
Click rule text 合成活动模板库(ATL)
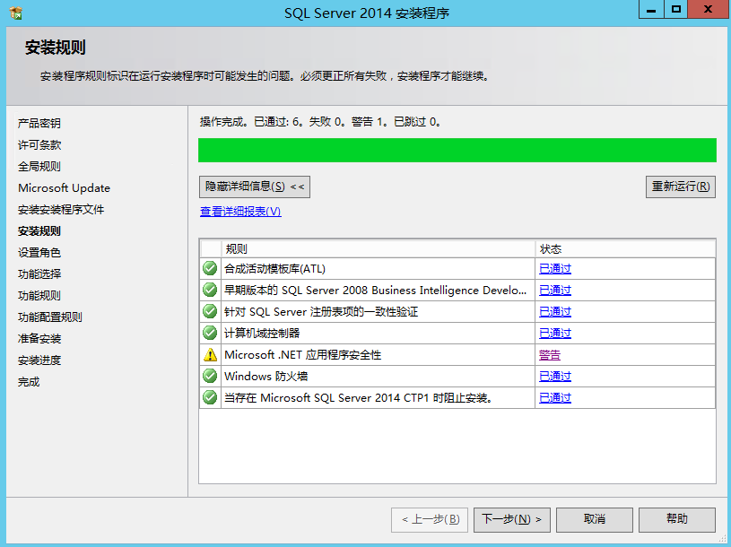[x=274, y=269]
